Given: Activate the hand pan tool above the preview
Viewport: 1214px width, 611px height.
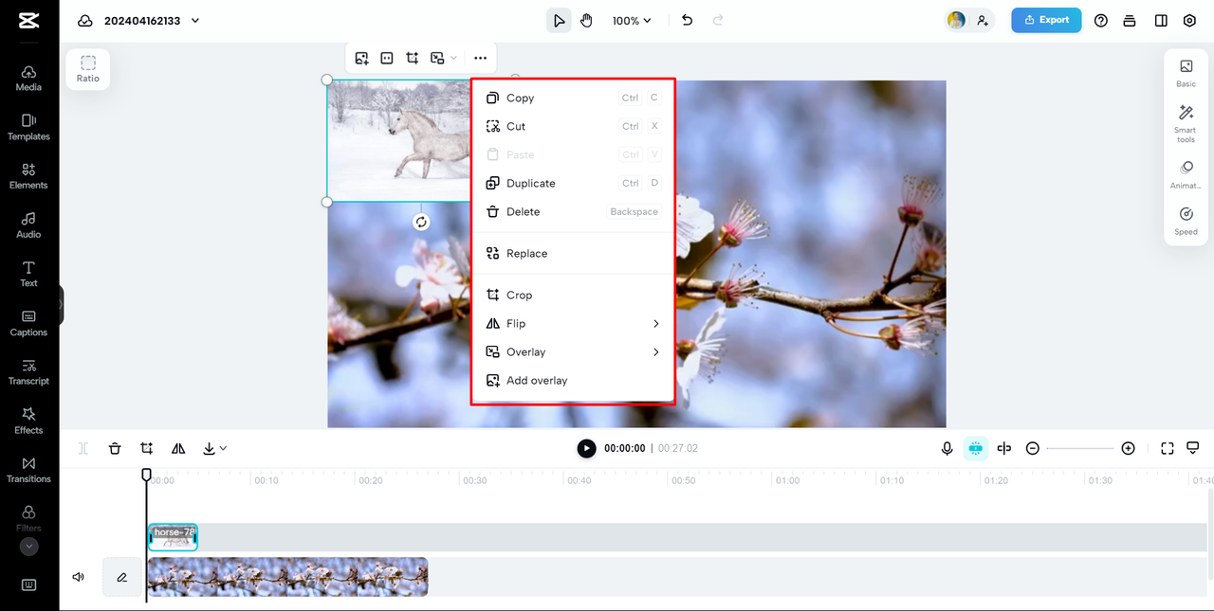Looking at the screenshot, I should [586, 19].
